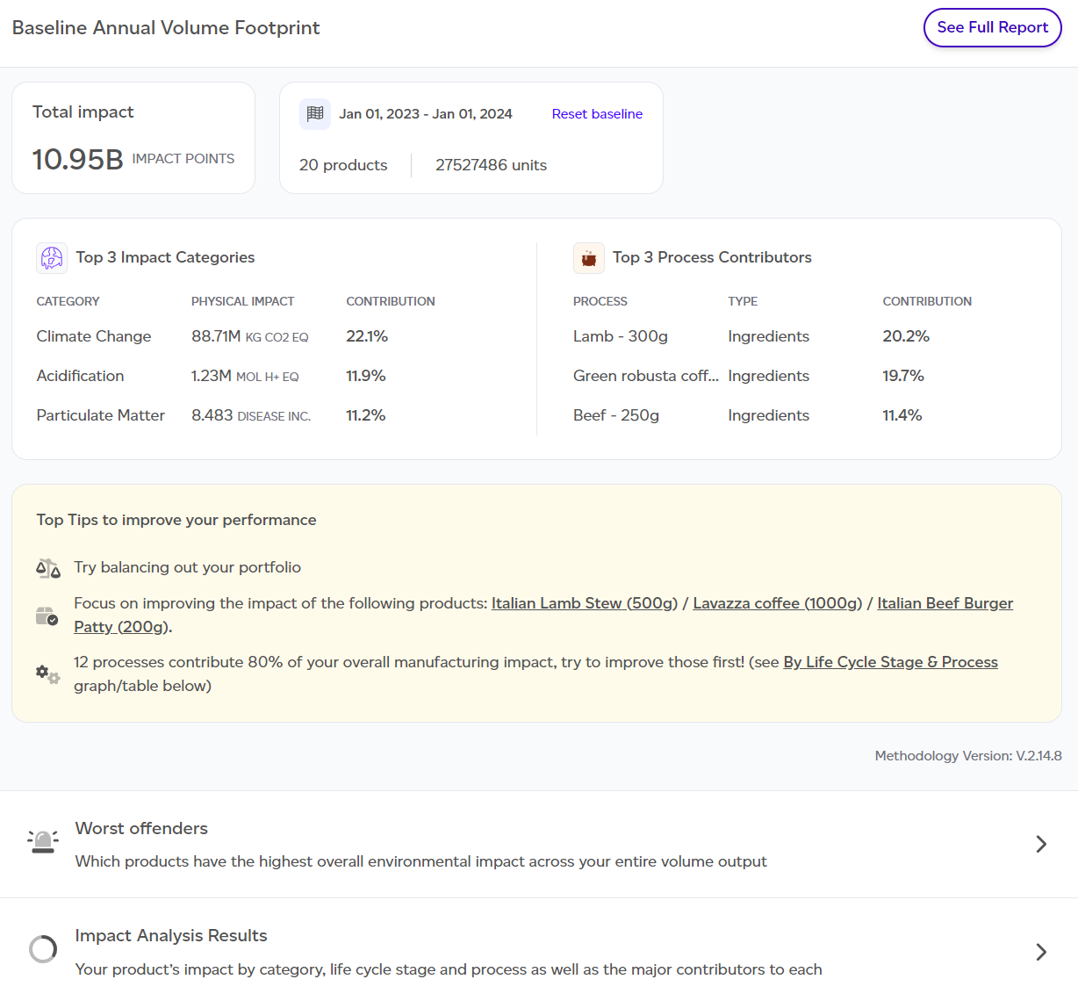The image size is (1078, 1001).
Task: Click the 11.4% process contribution
Action: [x=902, y=415]
